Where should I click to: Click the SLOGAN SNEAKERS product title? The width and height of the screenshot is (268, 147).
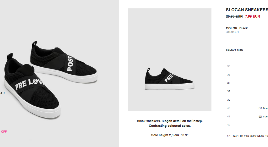(x=247, y=10)
